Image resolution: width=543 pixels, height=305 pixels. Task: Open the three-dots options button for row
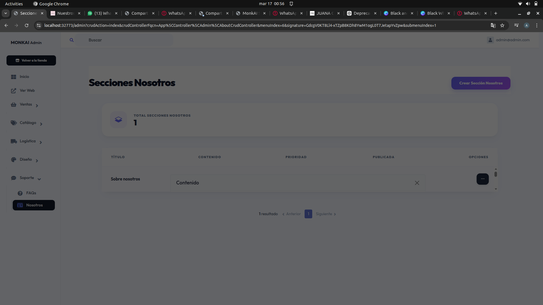pos(482,179)
